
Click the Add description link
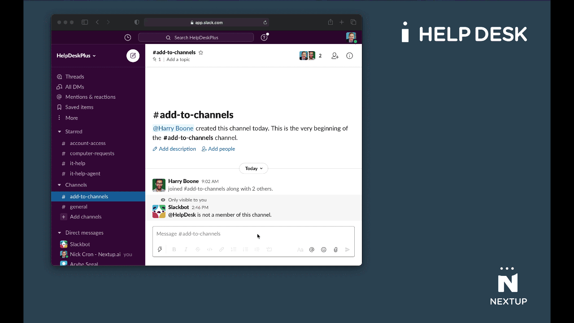point(174,149)
